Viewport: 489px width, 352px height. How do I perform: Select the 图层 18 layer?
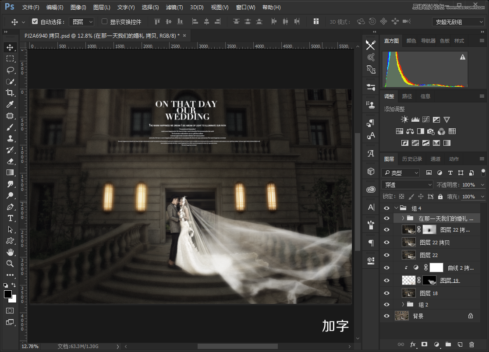pos(429,293)
